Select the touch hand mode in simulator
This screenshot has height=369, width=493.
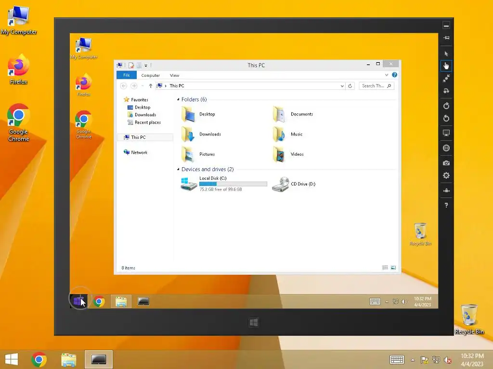tap(446, 66)
